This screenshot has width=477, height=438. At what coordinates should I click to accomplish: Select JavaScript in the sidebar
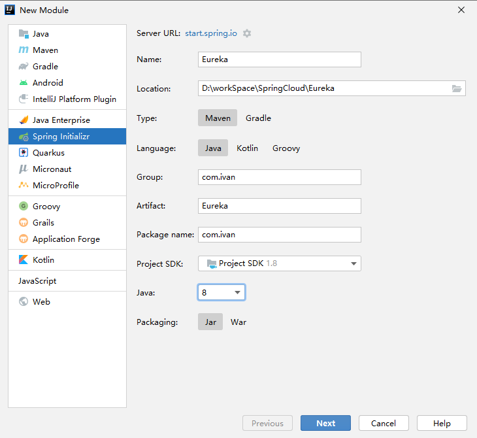(x=67, y=280)
